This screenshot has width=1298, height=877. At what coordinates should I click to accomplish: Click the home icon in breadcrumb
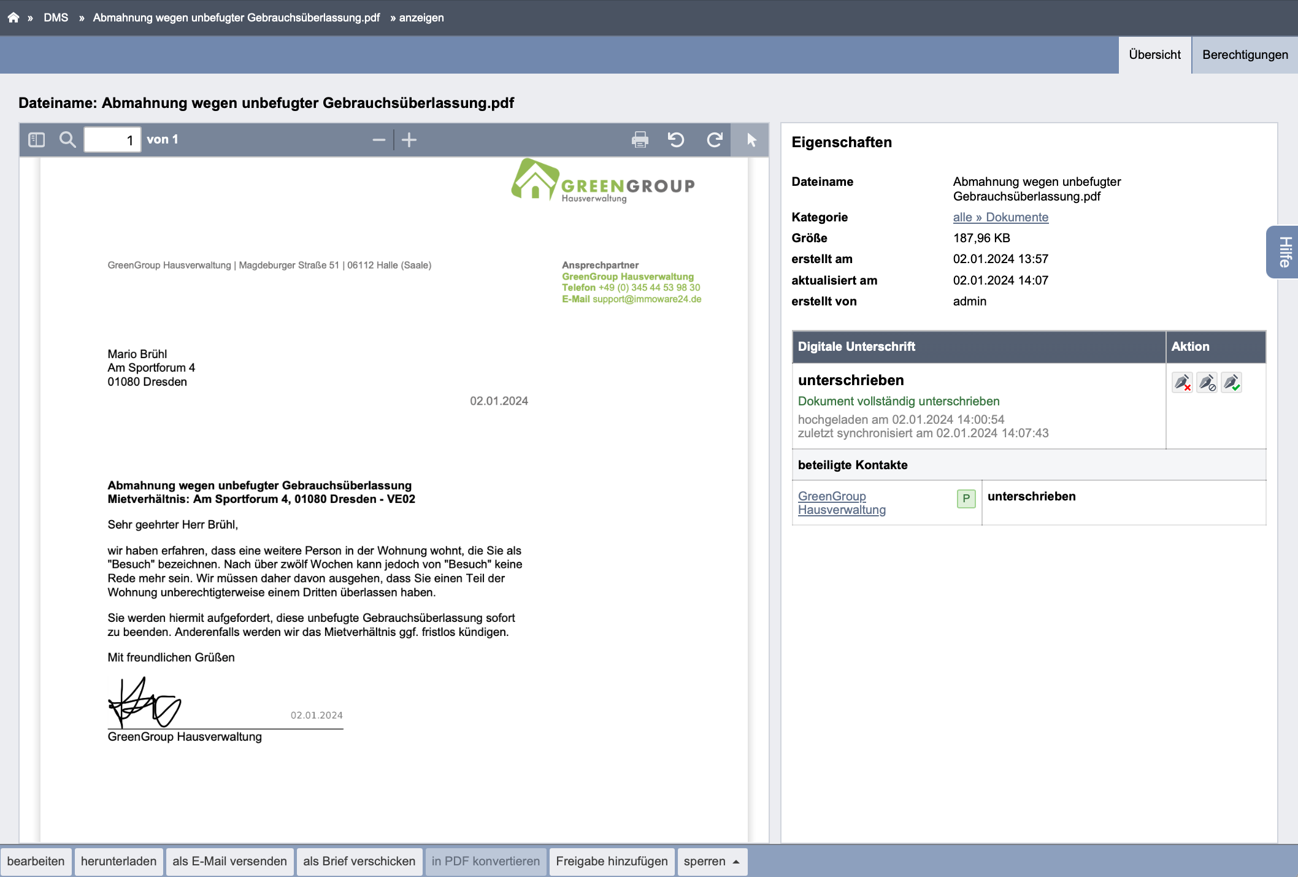[x=13, y=18]
